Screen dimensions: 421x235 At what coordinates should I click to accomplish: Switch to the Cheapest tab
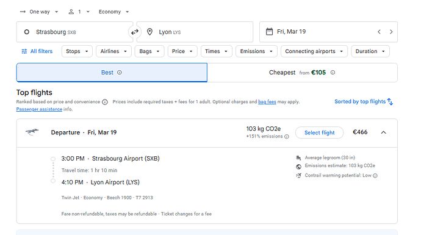302,73
